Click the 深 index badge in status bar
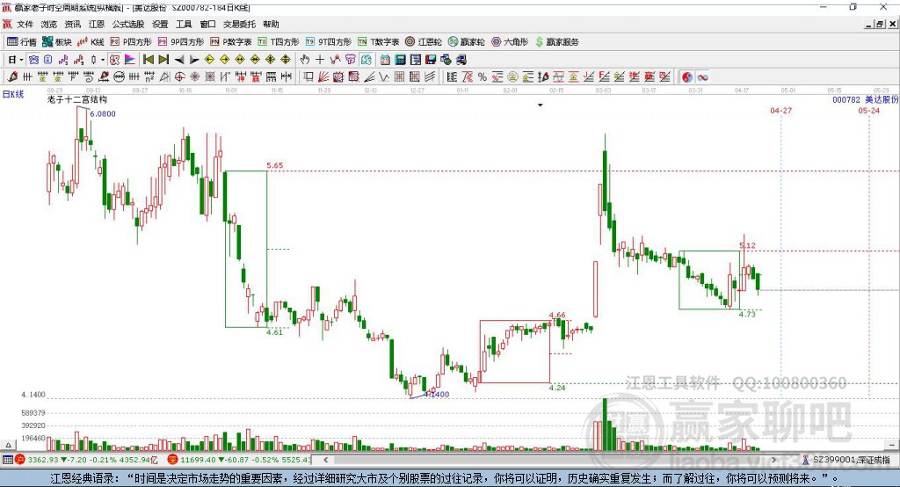 [173, 460]
